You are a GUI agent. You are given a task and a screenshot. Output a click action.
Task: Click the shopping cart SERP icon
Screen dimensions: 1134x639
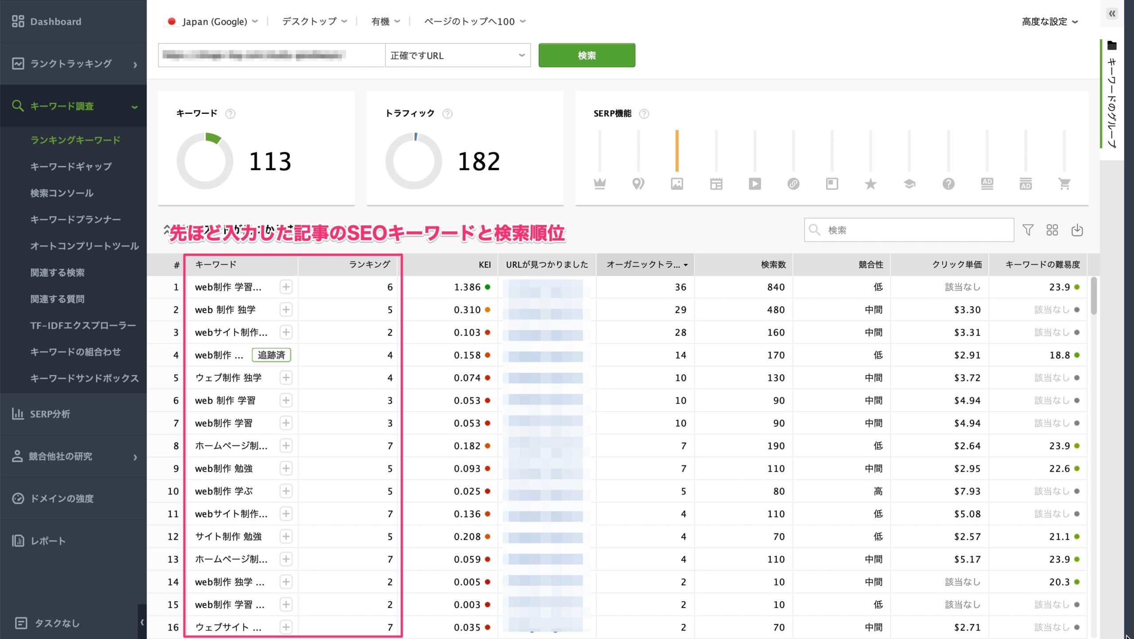tap(1064, 183)
